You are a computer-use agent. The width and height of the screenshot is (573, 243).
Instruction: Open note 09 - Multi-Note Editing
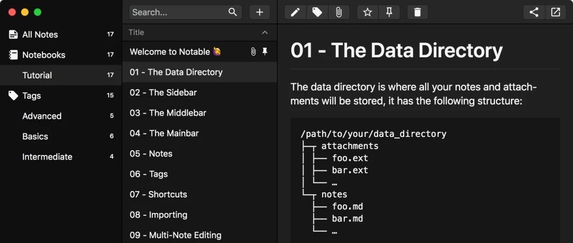199,235
